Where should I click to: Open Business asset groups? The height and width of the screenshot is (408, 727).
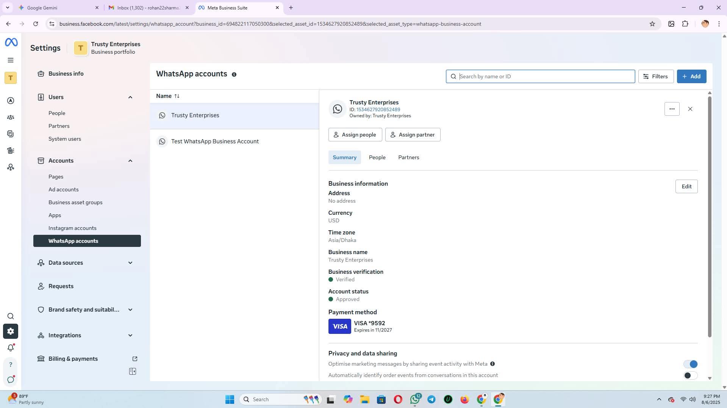click(75, 202)
